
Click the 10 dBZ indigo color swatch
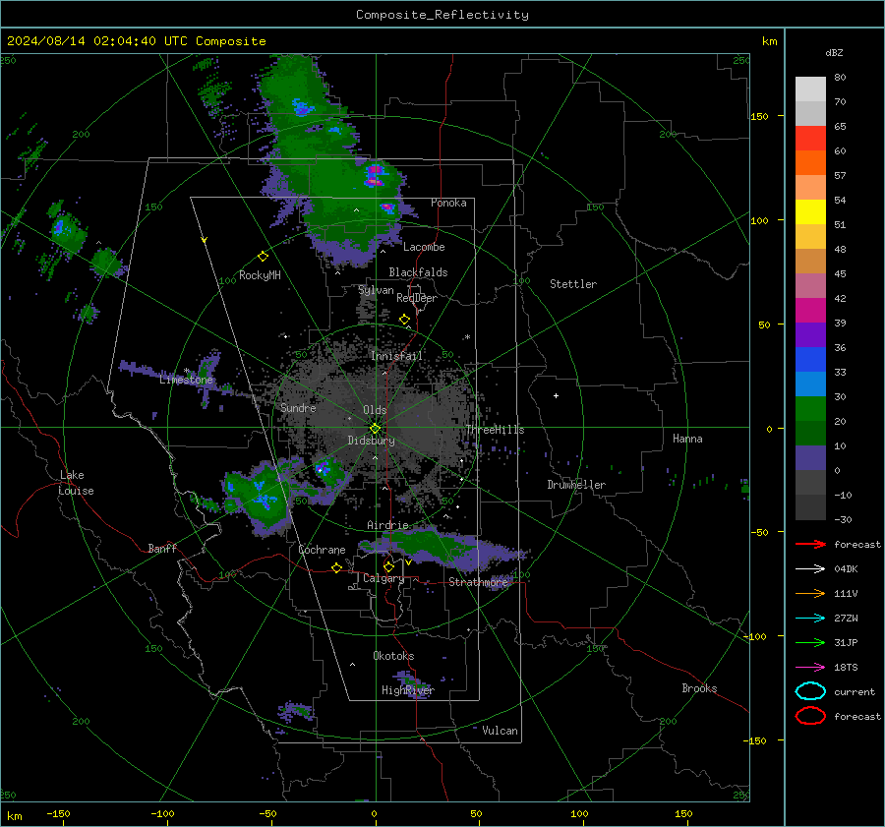point(810,458)
